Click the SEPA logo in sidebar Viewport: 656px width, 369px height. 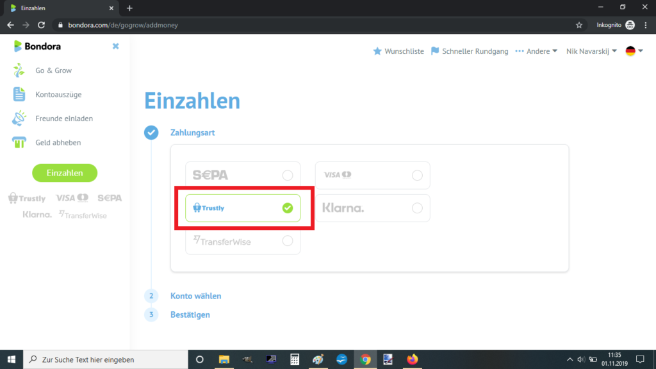click(110, 198)
